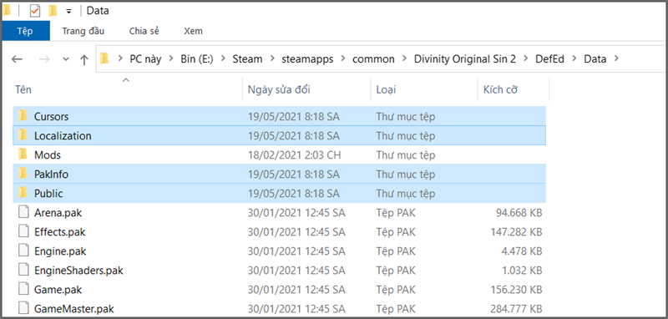Switch to the Trang đầu ribbon tab
The image size is (668, 319).
click(x=83, y=31)
